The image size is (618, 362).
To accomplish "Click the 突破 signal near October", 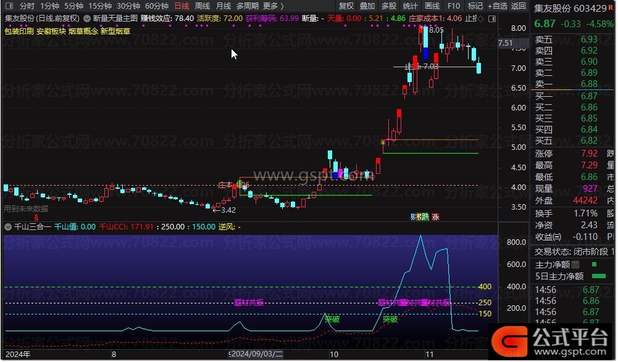I will click(x=332, y=319).
